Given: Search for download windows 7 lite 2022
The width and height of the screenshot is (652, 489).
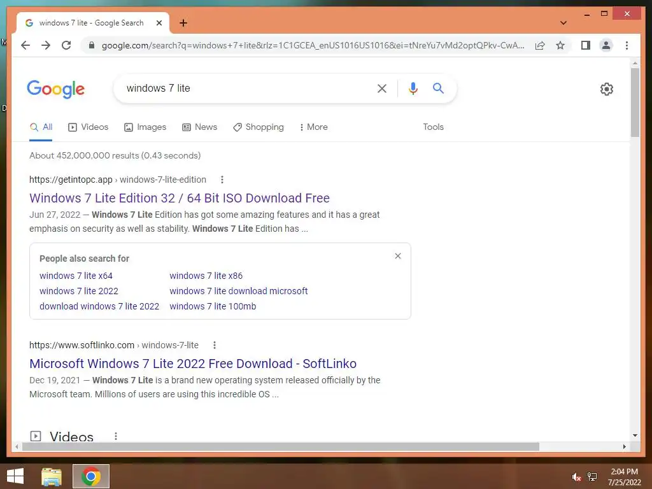Looking at the screenshot, I should (99, 306).
